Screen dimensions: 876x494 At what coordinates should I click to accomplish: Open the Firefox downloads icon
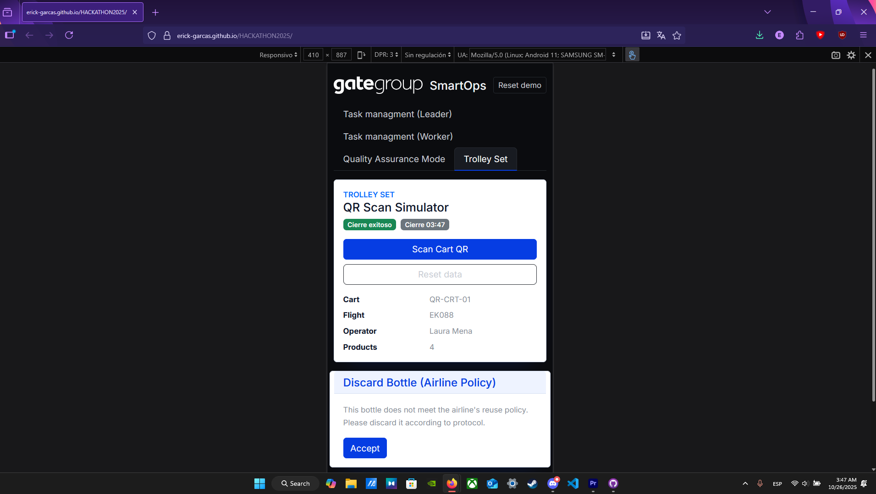pyautogui.click(x=760, y=35)
